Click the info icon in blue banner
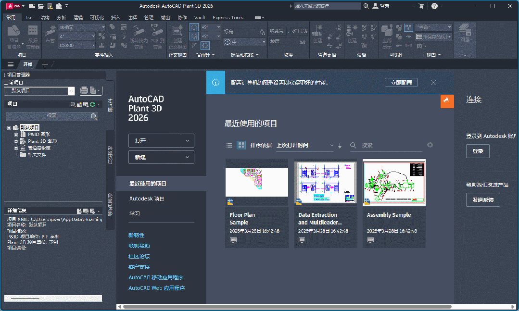Image resolution: width=519 pixels, height=311 pixels. [215, 82]
